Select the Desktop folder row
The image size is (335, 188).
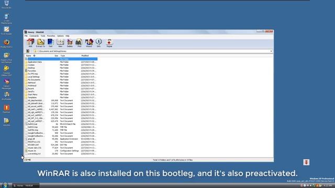(x=61, y=68)
